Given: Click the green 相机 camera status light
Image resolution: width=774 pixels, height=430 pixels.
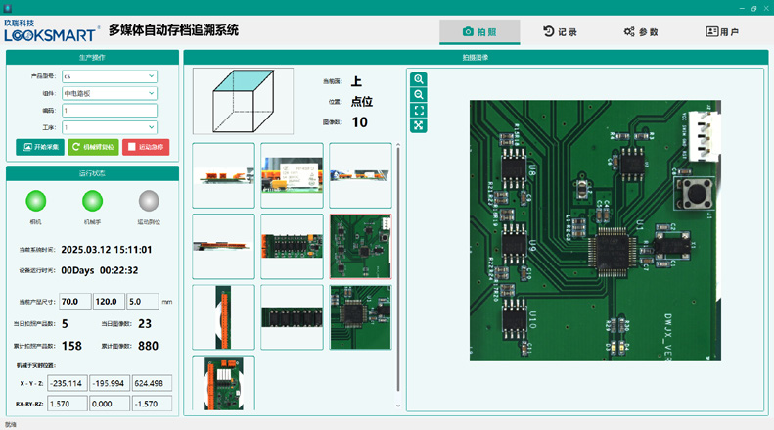Looking at the screenshot, I should coord(36,201).
